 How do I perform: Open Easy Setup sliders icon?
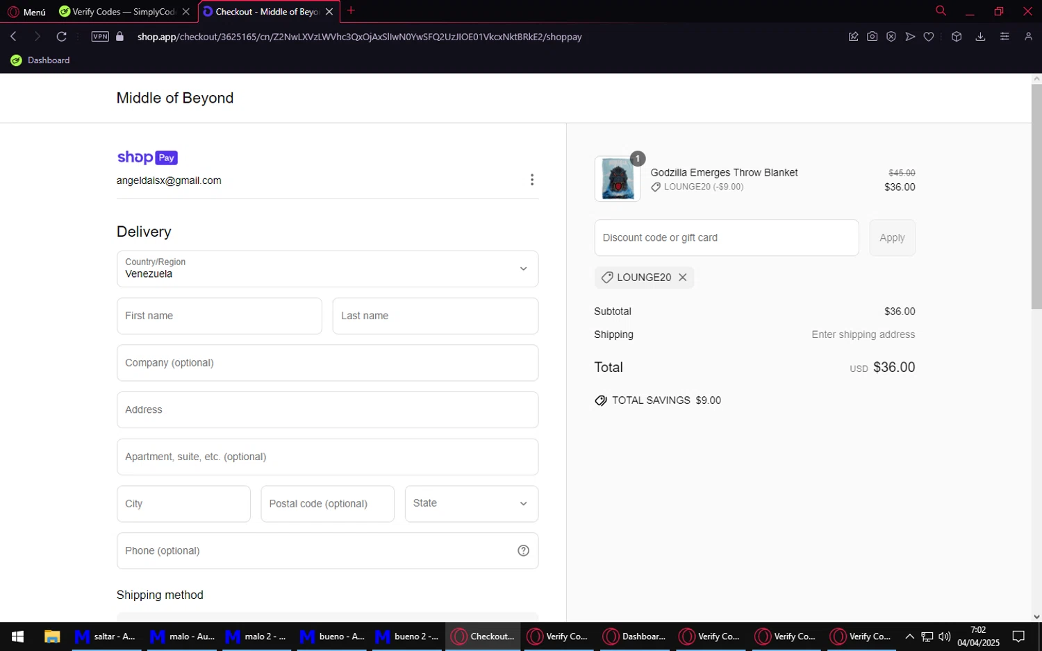[1004, 37]
